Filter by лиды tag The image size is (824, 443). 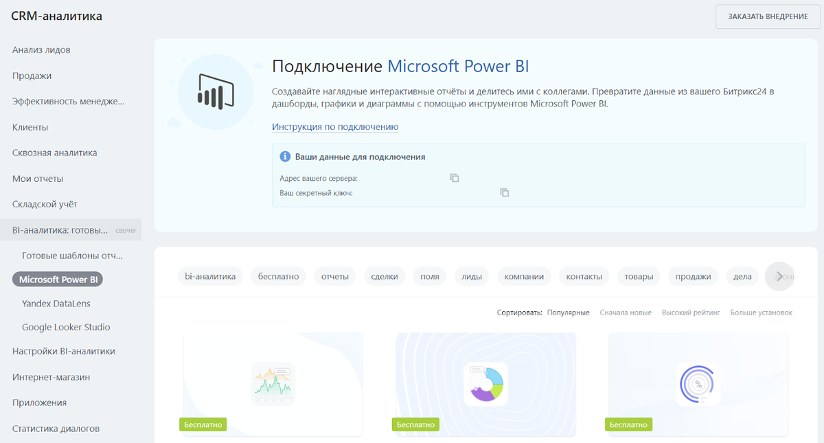point(472,276)
